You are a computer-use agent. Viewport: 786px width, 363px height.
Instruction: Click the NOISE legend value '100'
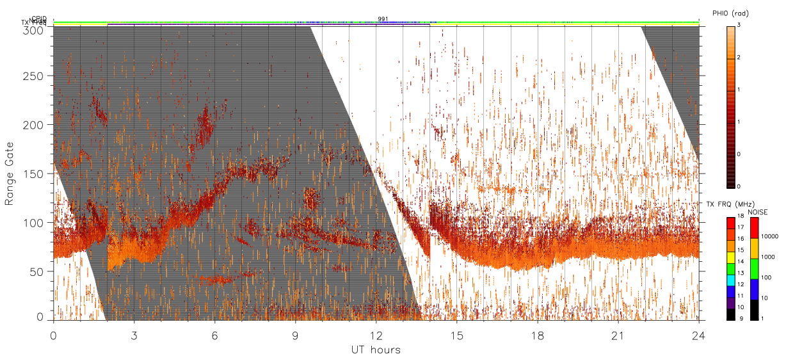767,277
